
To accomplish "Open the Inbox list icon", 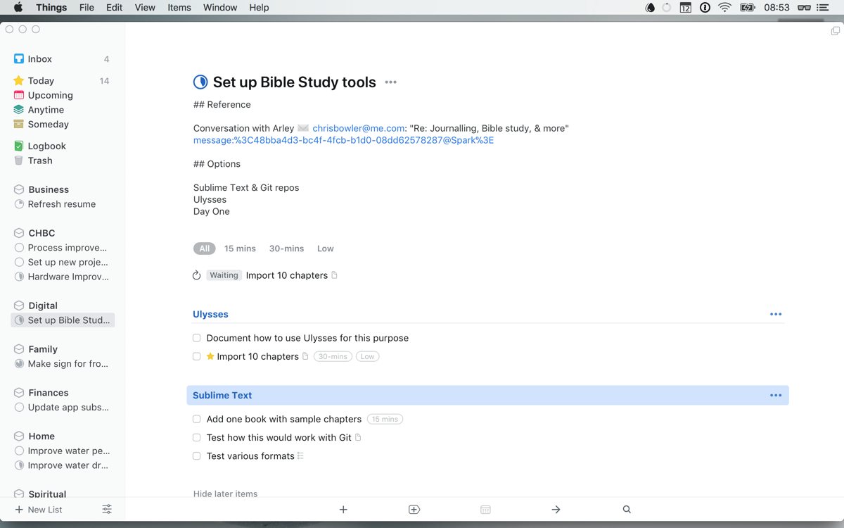I will [19, 59].
